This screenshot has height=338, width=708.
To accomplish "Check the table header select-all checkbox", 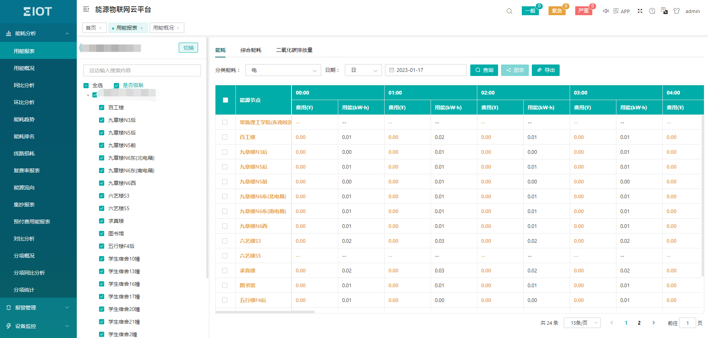I will click(x=225, y=100).
